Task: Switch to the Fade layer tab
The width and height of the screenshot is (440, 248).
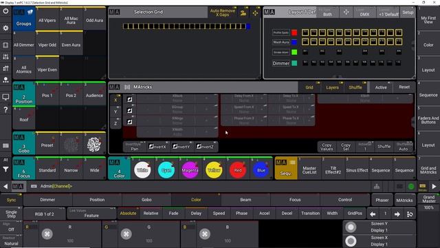Action: (x=173, y=214)
